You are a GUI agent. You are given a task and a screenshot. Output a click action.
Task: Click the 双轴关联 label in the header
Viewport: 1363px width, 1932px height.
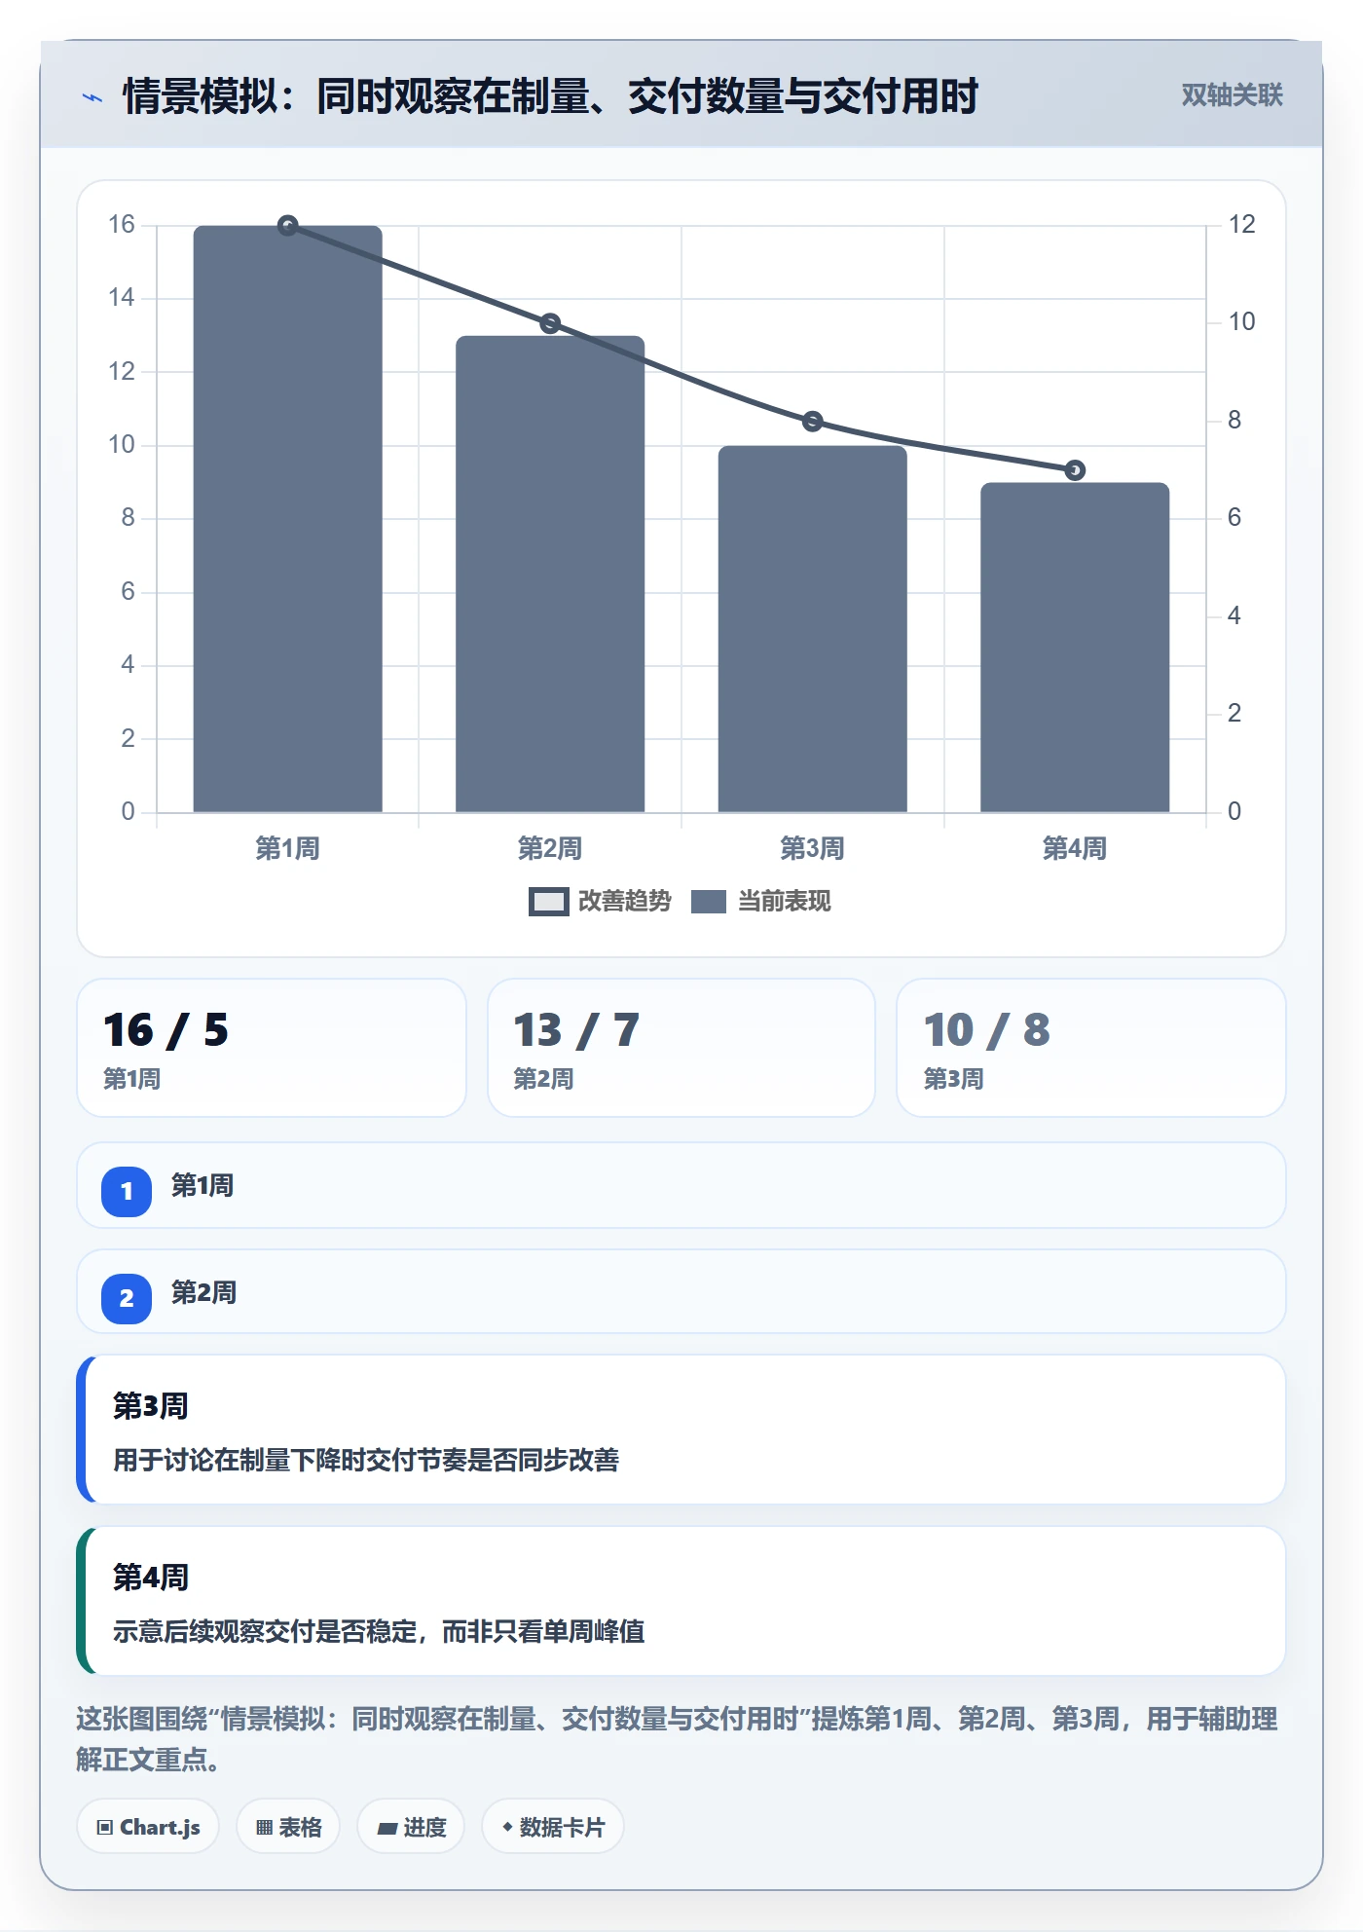1232,94
